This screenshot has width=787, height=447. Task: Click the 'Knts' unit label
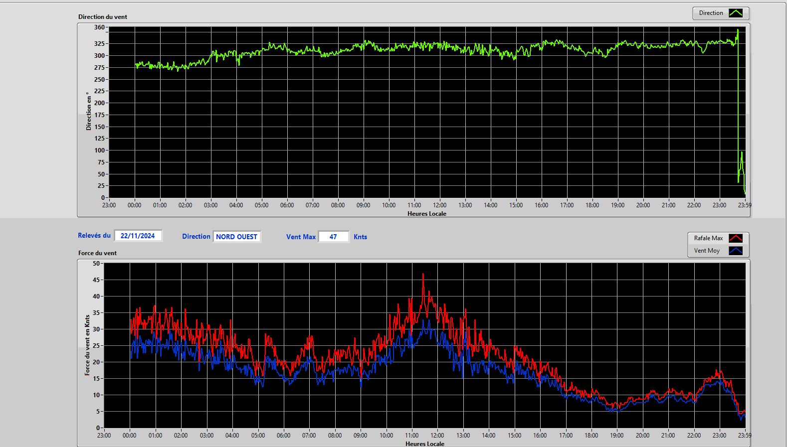[x=360, y=237]
